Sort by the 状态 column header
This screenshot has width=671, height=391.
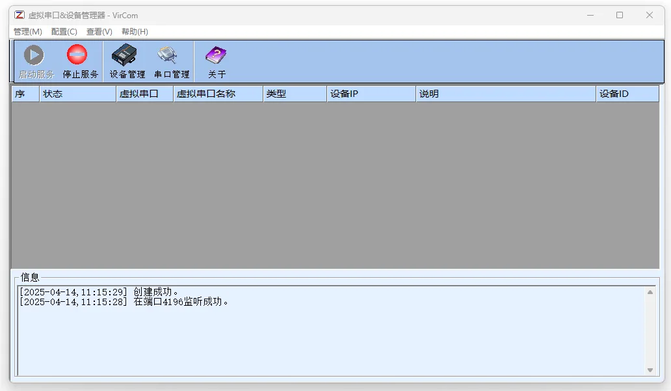[78, 94]
